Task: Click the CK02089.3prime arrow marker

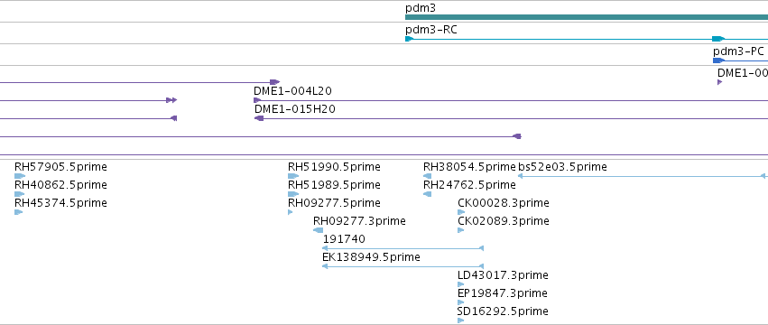Action: pos(460,230)
